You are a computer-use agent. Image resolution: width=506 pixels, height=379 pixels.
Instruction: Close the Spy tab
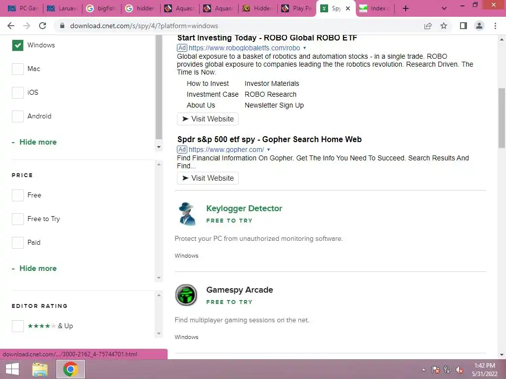tap(348, 8)
